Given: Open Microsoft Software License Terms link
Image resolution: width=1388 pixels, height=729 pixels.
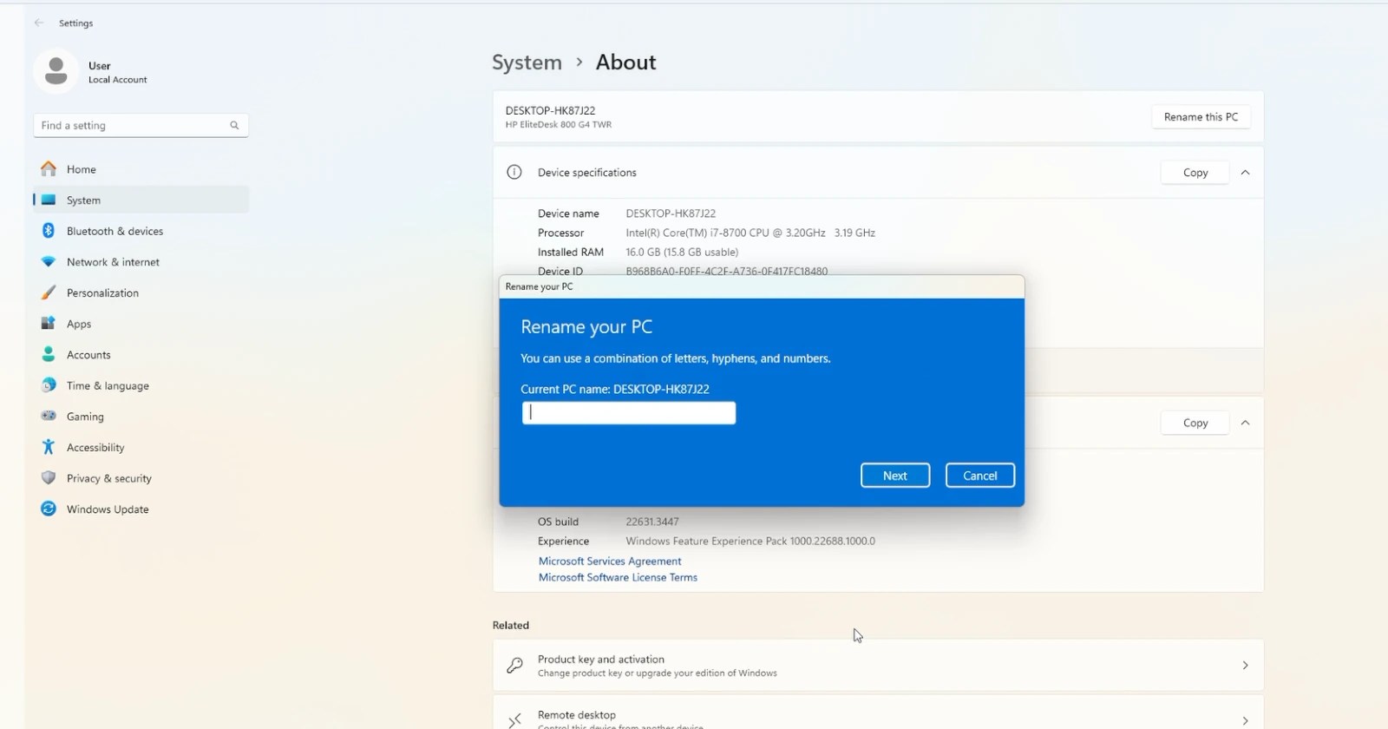Looking at the screenshot, I should point(618,577).
